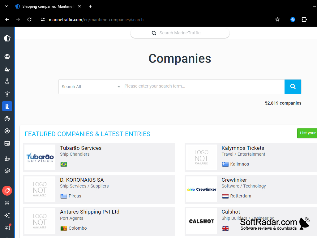Bookmark this page with the star icon

(277, 19)
